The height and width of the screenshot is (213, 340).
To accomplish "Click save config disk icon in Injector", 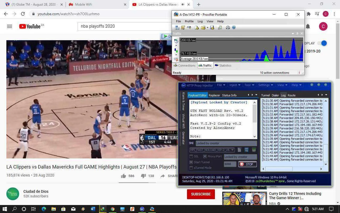I will pyautogui.click(x=246, y=150).
